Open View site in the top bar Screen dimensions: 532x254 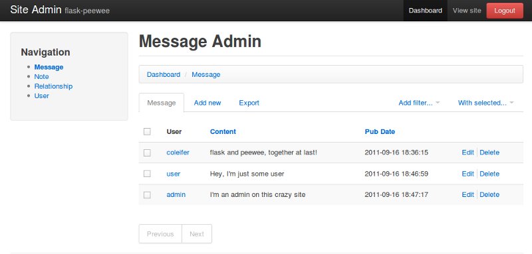point(467,11)
